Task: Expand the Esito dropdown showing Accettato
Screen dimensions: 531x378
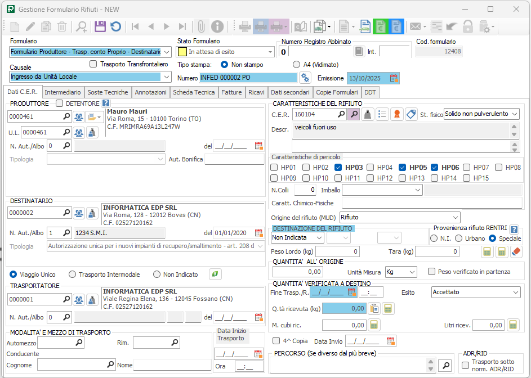Action: click(516, 292)
